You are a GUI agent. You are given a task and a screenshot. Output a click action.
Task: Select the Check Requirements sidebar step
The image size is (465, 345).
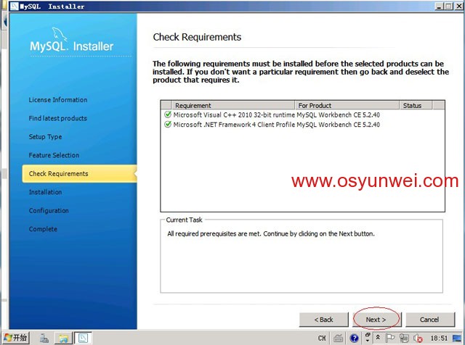pos(59,174)
